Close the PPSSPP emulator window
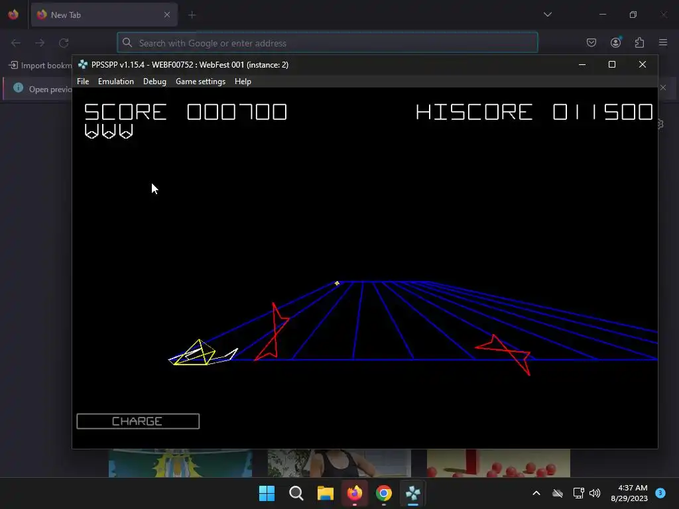 tap(642, 64)
